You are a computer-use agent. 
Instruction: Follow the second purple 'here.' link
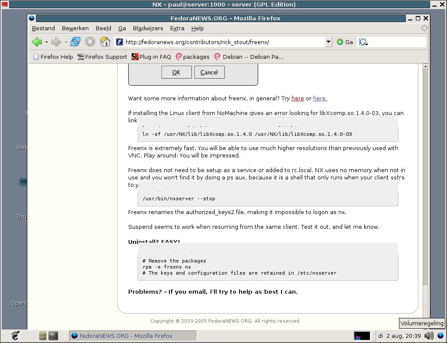(320, 98)
